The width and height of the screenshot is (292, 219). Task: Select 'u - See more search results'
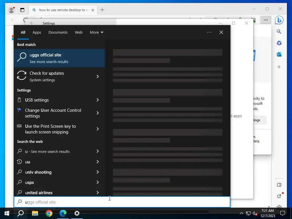(59, 151)
